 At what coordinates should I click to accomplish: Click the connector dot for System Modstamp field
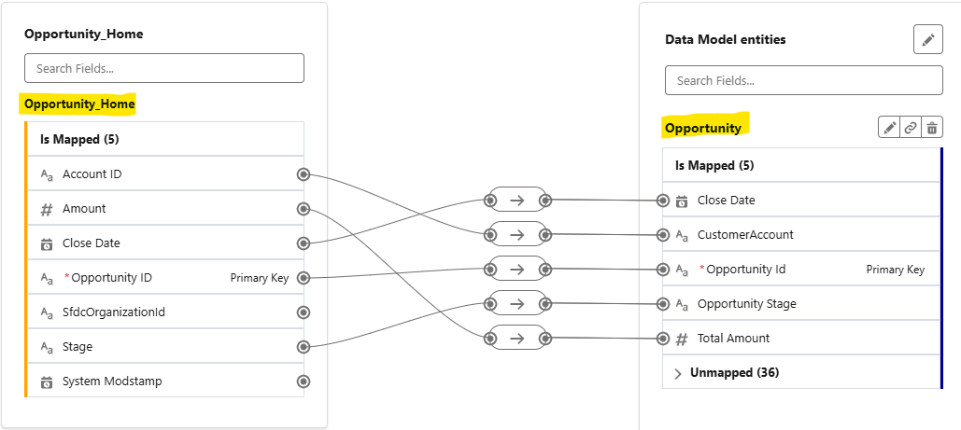coord(303,381)
